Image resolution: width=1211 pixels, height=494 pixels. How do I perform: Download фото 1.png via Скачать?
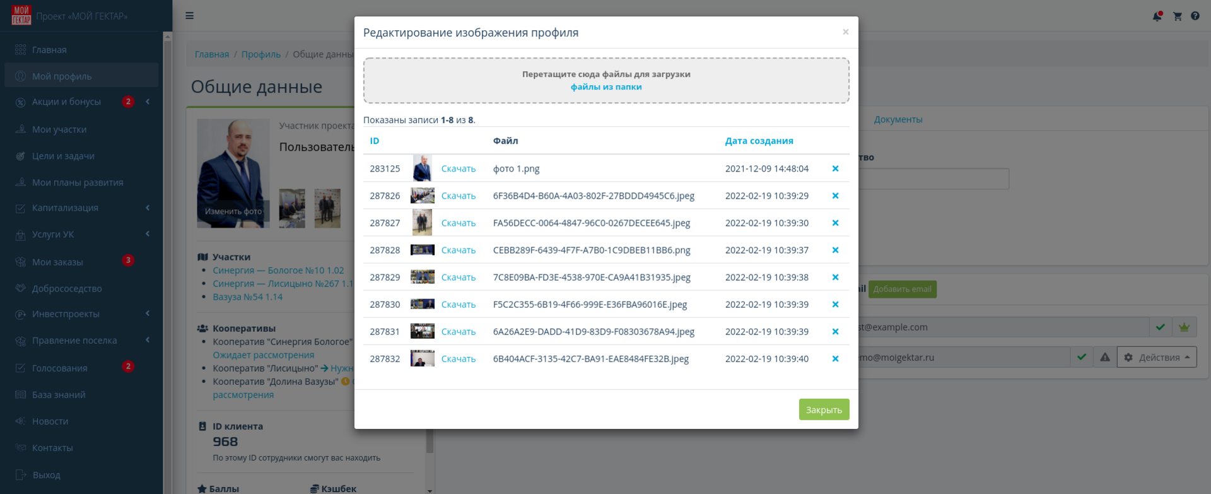[459, 168]
